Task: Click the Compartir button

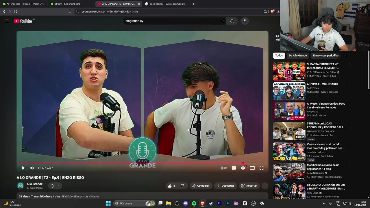Action: click(x=201, y=186)
